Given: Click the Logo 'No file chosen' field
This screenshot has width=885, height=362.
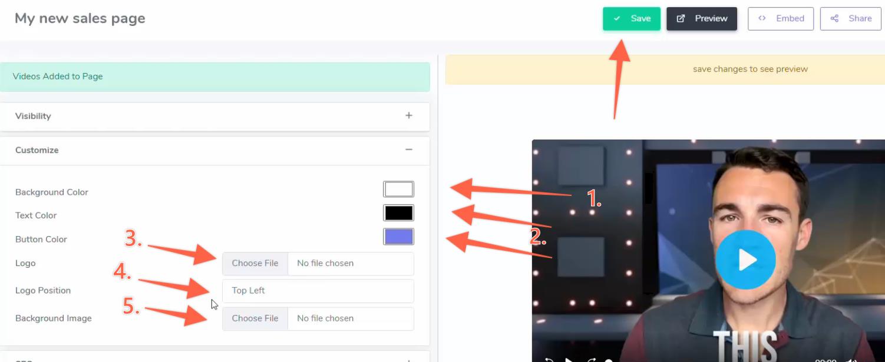Looking at the screenshot, I should pos(351,263).
